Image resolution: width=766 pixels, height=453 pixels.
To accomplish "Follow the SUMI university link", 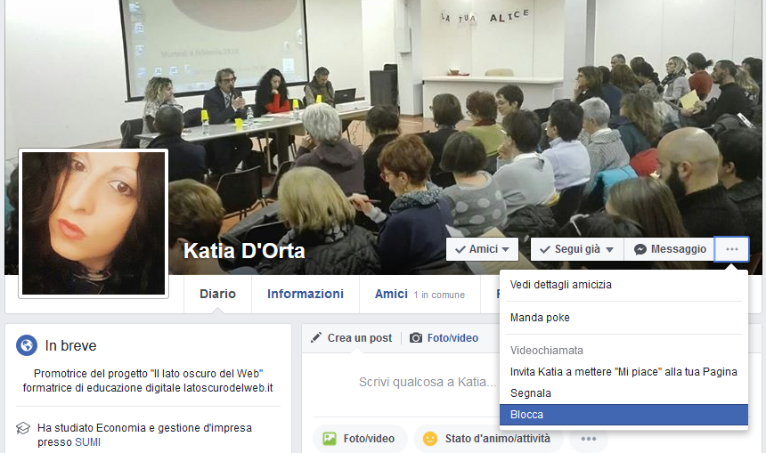I will click(x=88, y=442).
